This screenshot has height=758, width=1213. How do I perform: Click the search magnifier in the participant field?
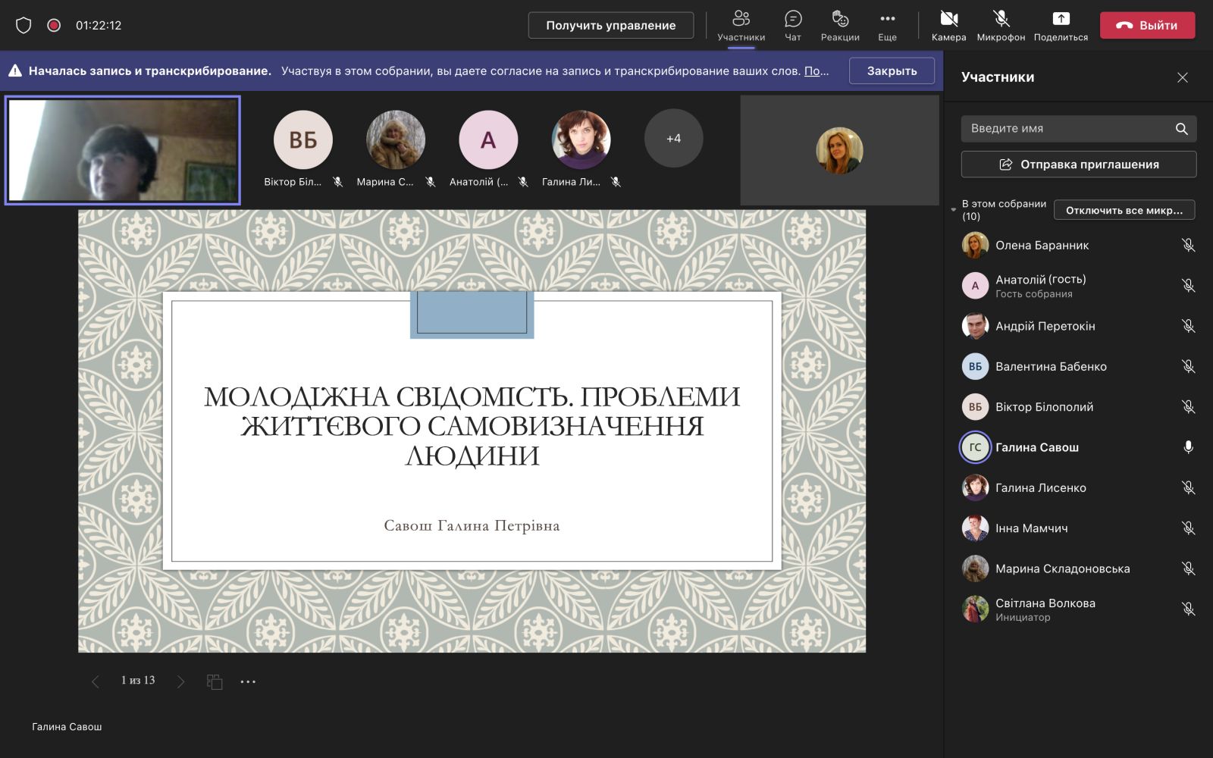coord(1181,129)
